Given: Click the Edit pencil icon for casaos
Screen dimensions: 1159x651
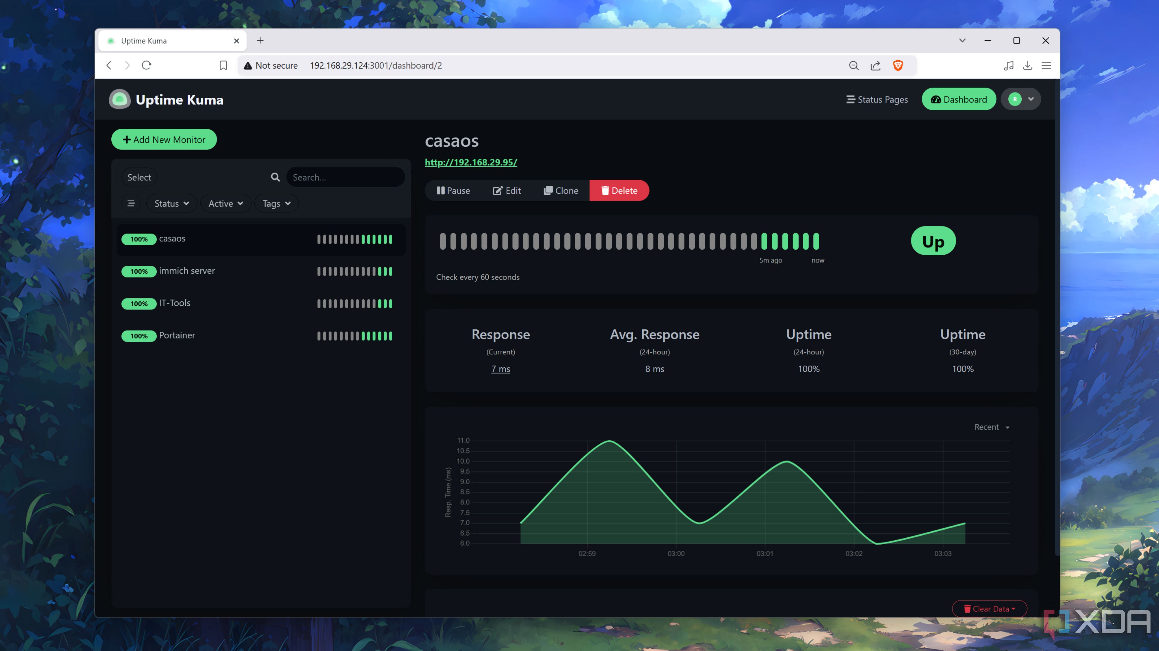Looking at the screenshot, I should click(x=498, y=190).
